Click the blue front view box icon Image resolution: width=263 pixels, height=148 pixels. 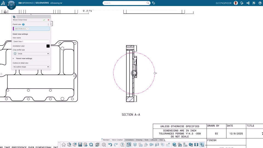click(x=191, y=145)
